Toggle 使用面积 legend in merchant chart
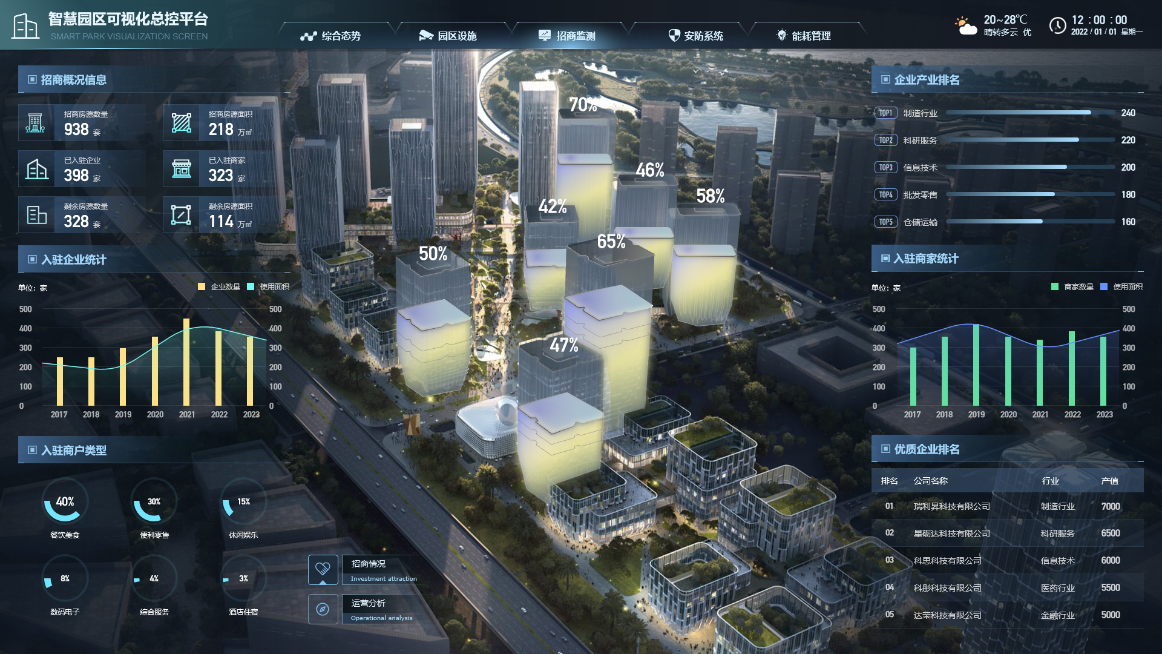 [x=1121, y=287]
